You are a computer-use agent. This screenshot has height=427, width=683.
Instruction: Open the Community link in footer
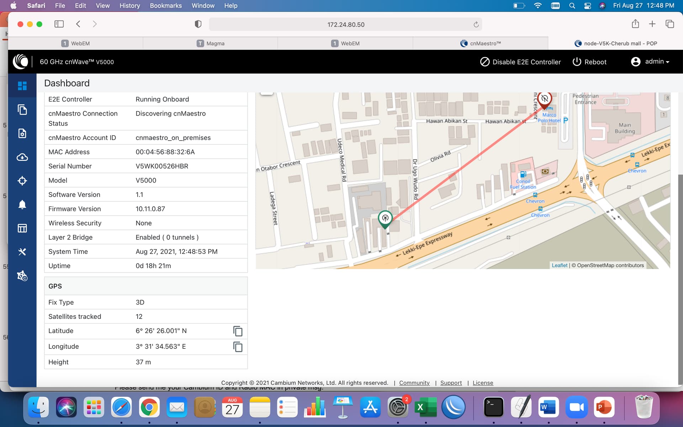(x=414, y=383)
